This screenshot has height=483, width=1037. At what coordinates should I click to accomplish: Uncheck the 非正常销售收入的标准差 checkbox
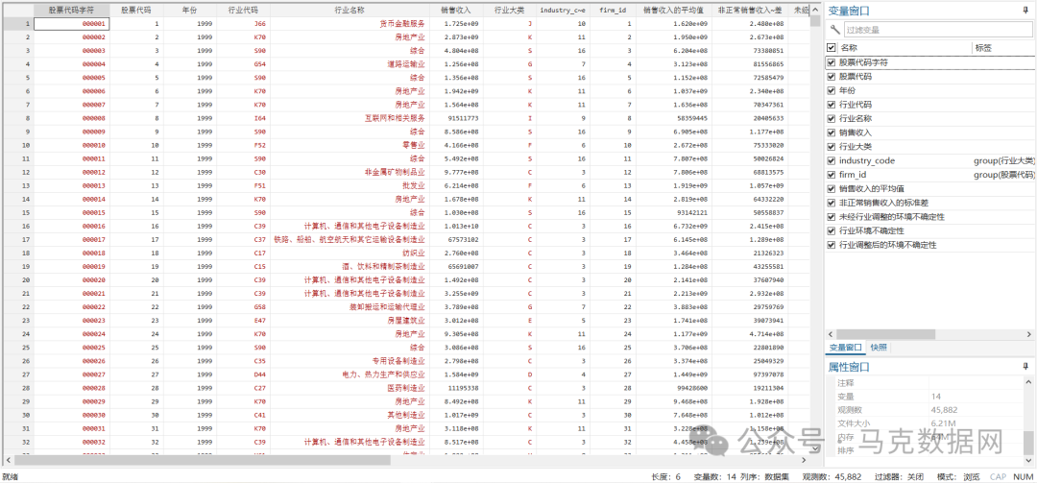(x=832, y=203)
